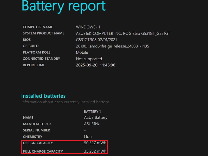
Task: Select the LIon chemistry value
Action: pos(88,137)
